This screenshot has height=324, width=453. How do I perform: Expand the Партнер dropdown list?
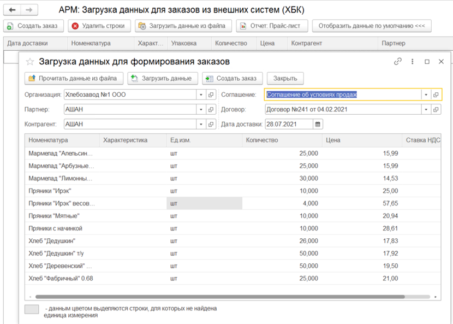coord(201,109)
